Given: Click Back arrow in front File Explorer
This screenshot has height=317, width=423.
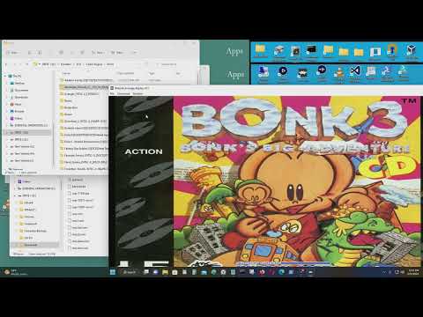Looking at the screenshot, I should tap(6, 64).
